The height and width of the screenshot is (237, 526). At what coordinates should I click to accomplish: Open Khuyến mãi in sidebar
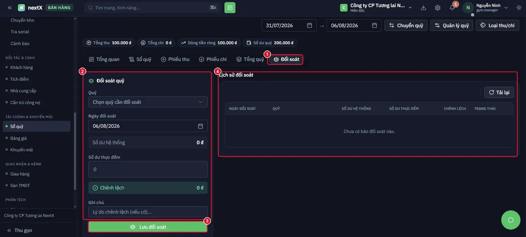(22, 150)
